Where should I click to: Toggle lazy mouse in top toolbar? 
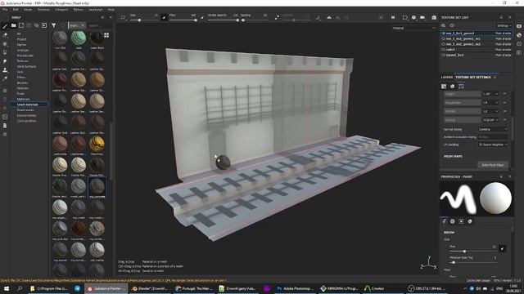click(x=277, y=17)
